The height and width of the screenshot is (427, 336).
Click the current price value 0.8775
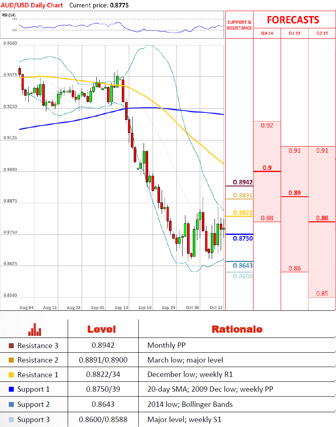tap(119, 5)
